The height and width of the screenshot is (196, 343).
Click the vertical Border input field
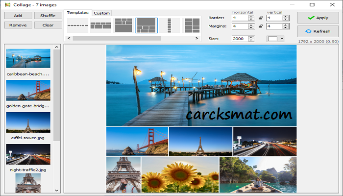[x=274, y=18]
